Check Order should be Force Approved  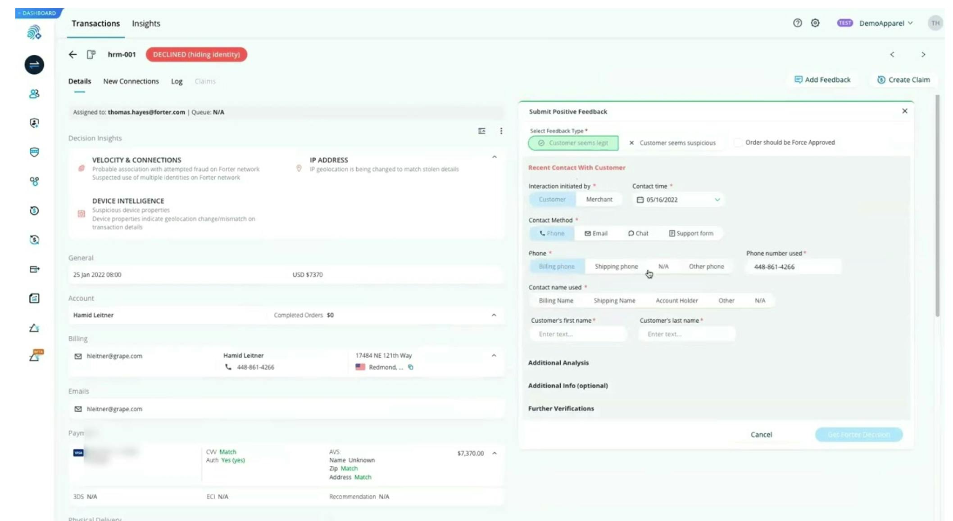click(x=738, y=142)
